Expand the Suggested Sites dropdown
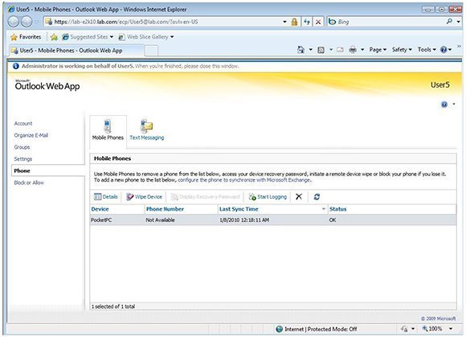 coord(112,37)
